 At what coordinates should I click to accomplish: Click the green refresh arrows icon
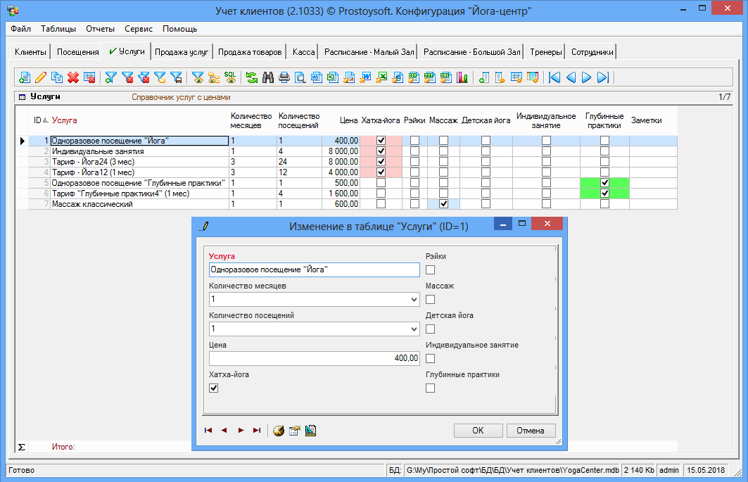[x=252, y=77]
